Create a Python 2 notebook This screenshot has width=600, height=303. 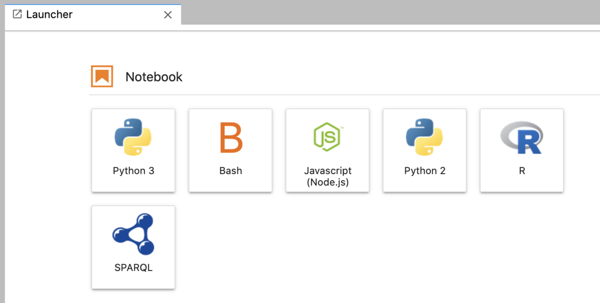[424, 150]
